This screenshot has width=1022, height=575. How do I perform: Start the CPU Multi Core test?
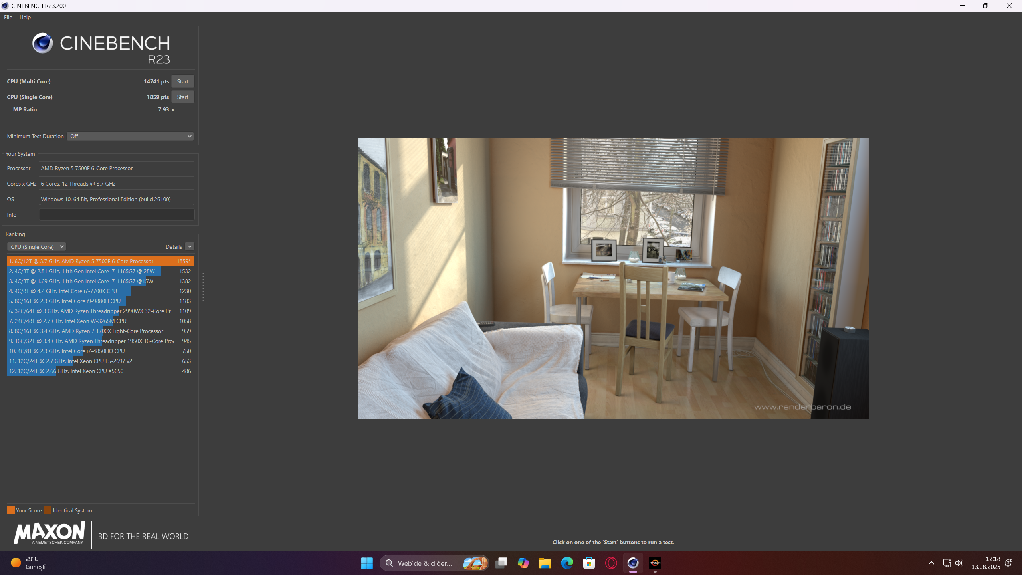coord(182,81)
